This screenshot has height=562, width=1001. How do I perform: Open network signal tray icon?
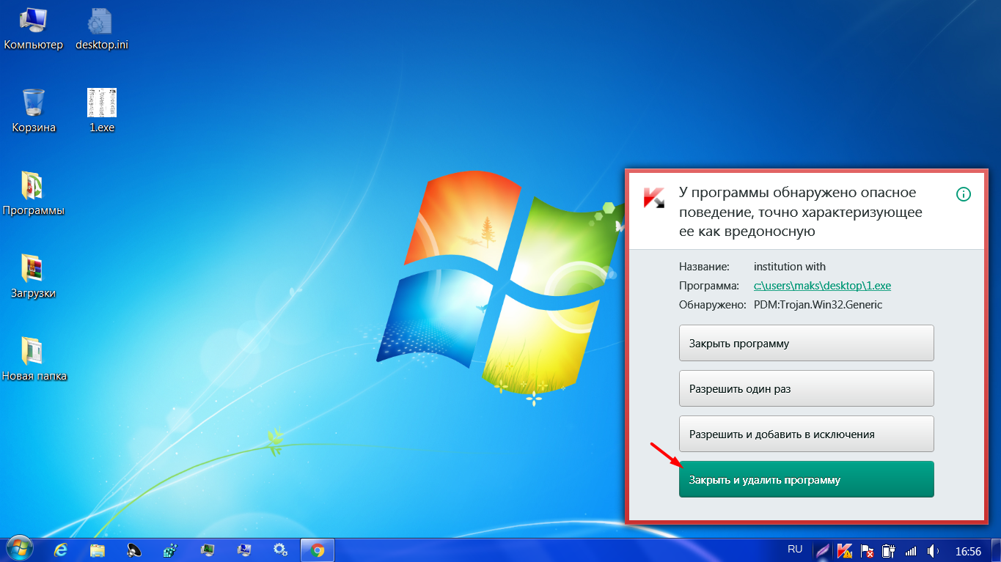[x=911, y=550]
